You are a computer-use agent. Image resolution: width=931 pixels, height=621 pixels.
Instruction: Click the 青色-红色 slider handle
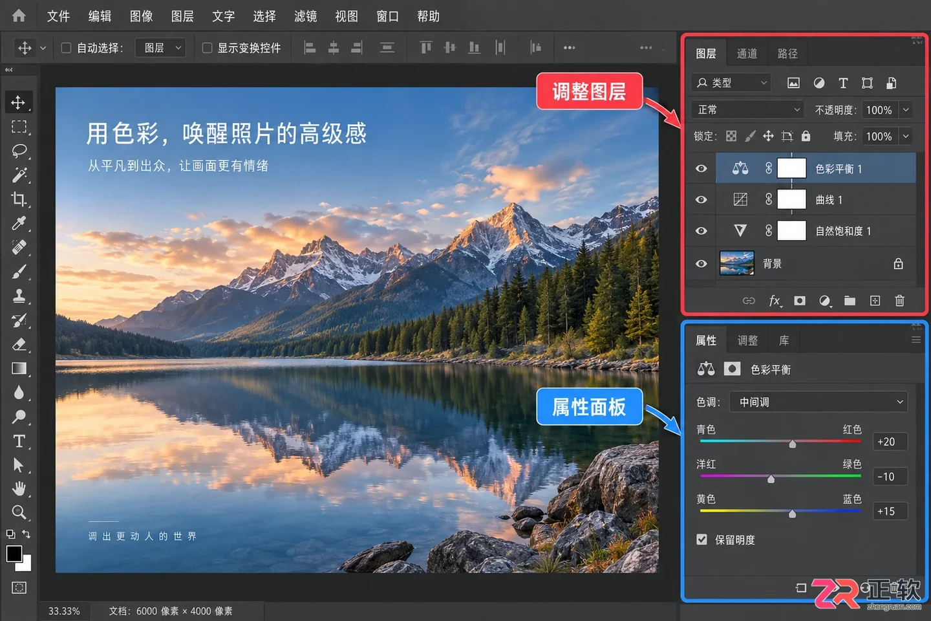pyautogui.click(x=793, y=444)
